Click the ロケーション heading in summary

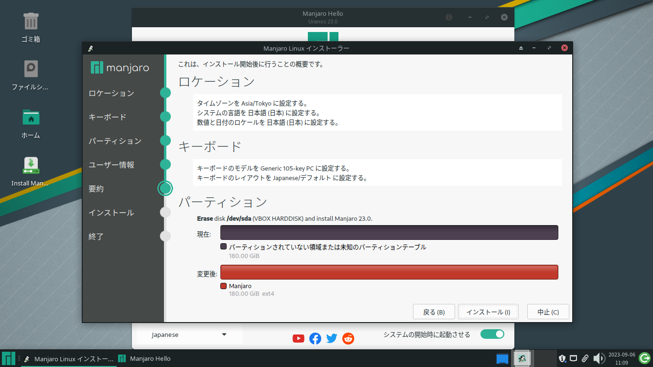click(217, 82)
